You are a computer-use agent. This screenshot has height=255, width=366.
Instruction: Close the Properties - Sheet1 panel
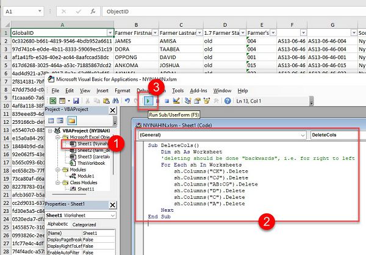(112, 205)
